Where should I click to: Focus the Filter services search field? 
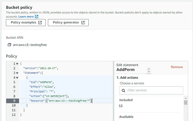(151, 91)
